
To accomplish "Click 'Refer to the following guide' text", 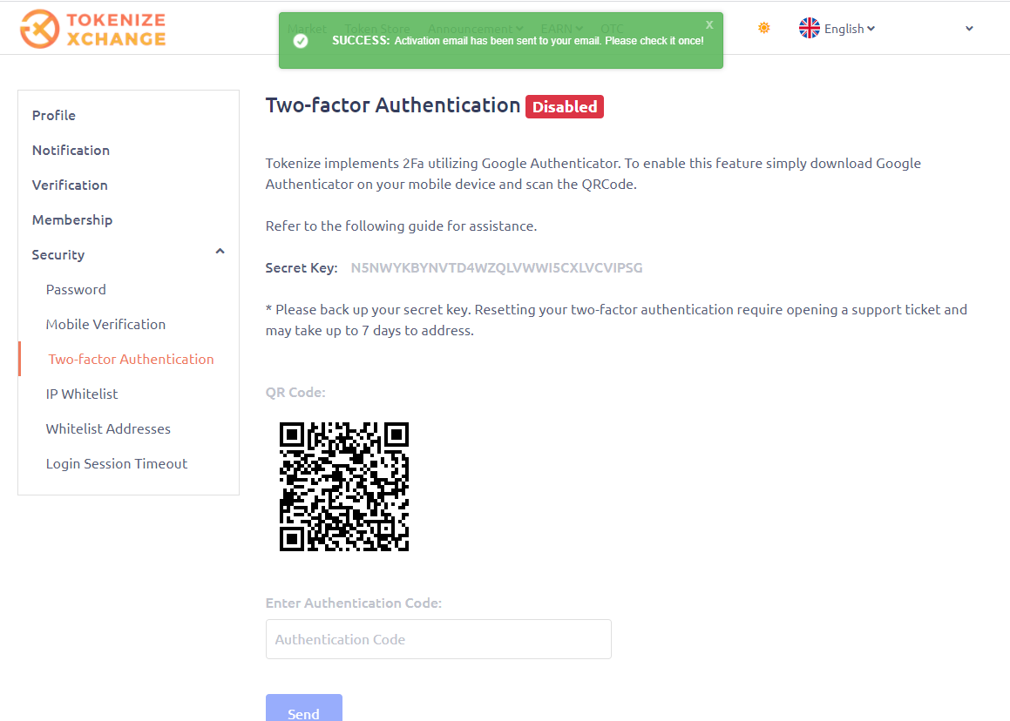I will click(401, 226).
